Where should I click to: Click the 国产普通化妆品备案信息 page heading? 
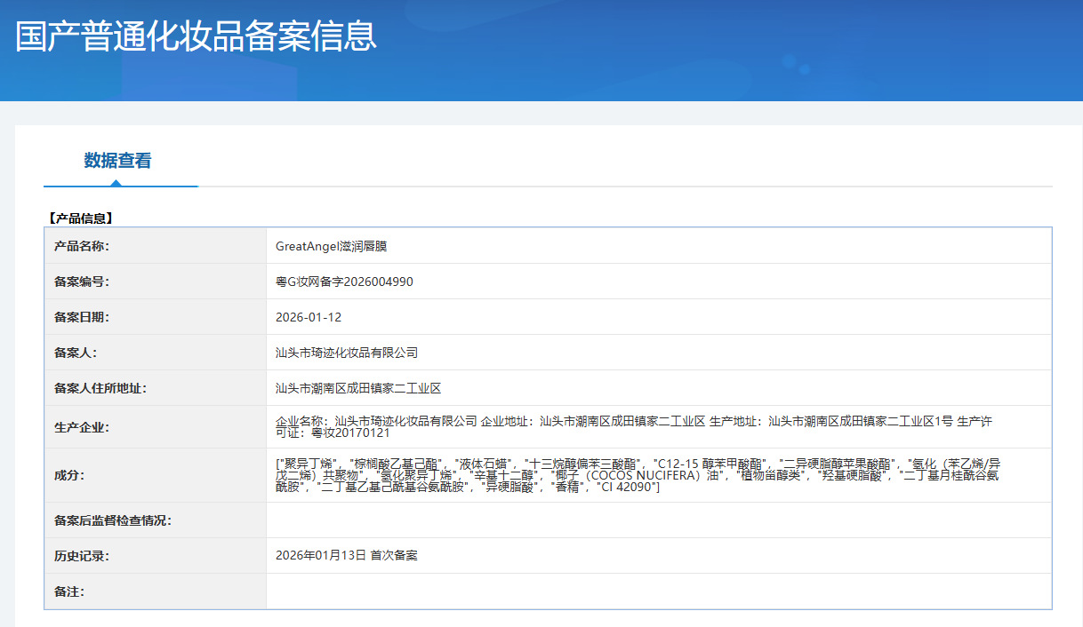pos(196,36)
